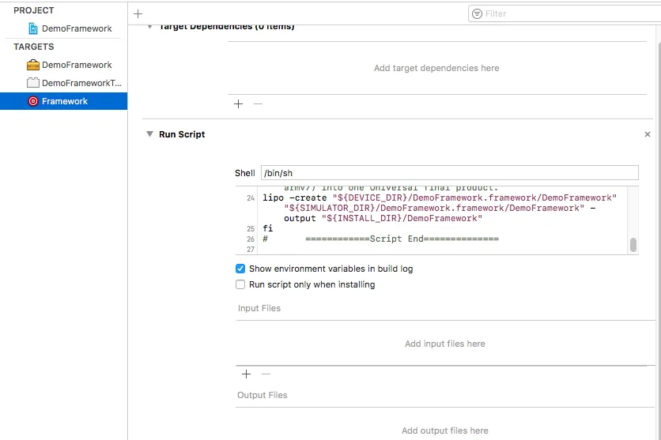The image size is (661, 440).
Task: Click the DemoFrameworkTests target folder icon
Action: [32, 83]
